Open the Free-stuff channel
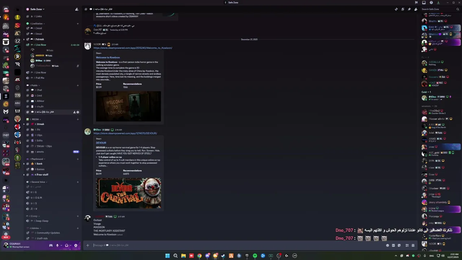 pyautogui.click(x=52, y=175)
